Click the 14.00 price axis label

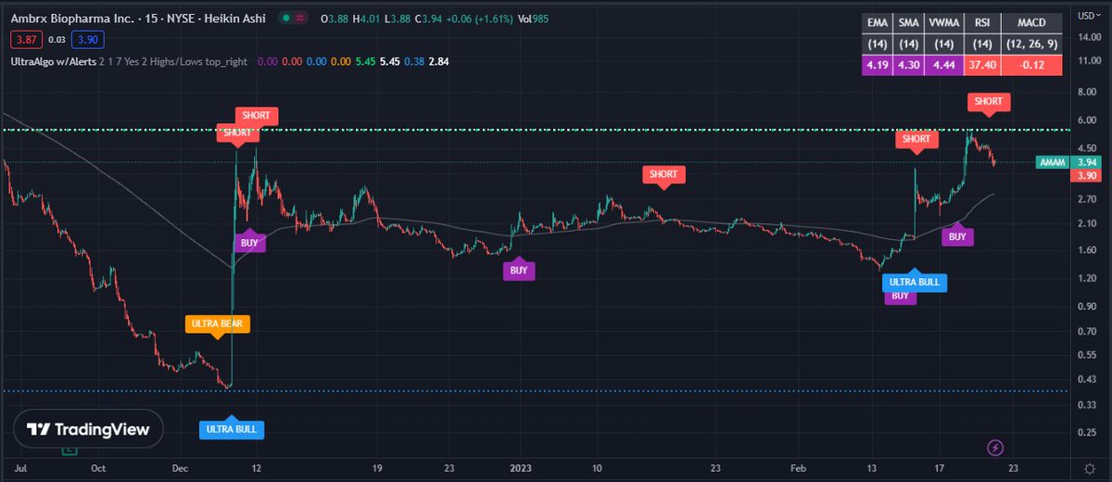click(x=1088, y=37)
